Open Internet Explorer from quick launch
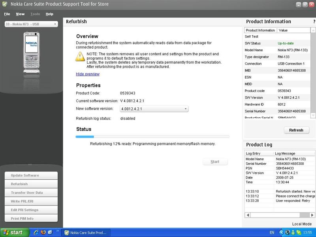Screen dimensions: 316x237 36,232
